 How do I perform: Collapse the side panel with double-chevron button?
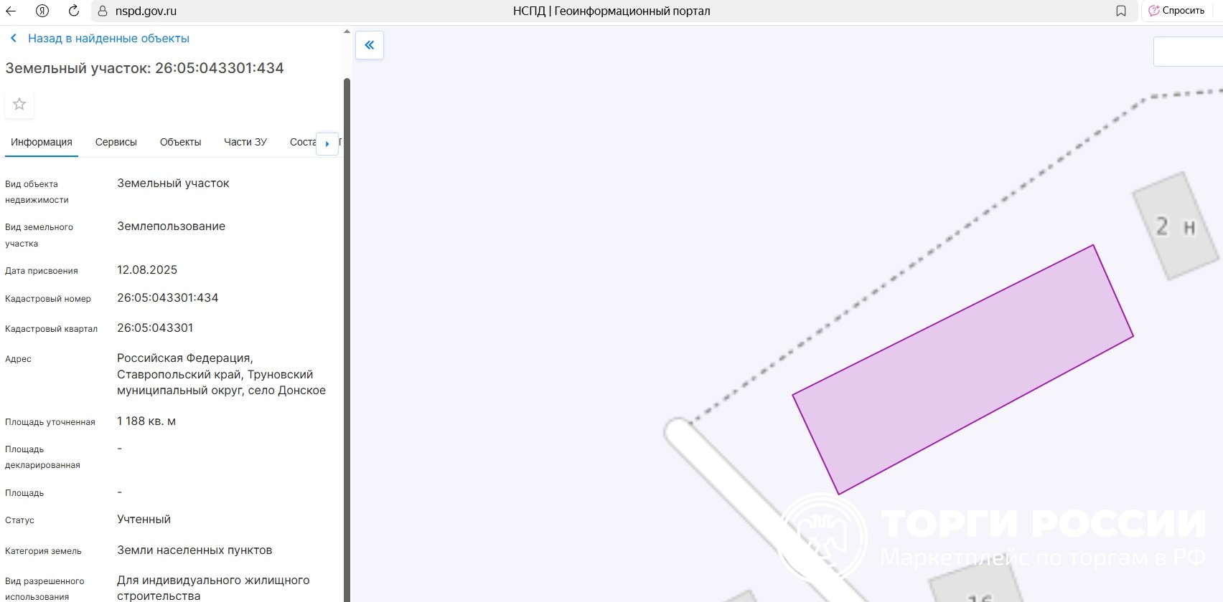click(x=370, y=45)
